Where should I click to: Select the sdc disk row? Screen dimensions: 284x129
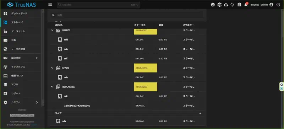click(x=127, y=96)
